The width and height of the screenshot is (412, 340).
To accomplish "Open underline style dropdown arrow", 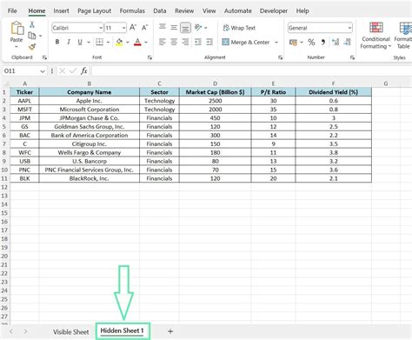I will (x=89, y=43).
